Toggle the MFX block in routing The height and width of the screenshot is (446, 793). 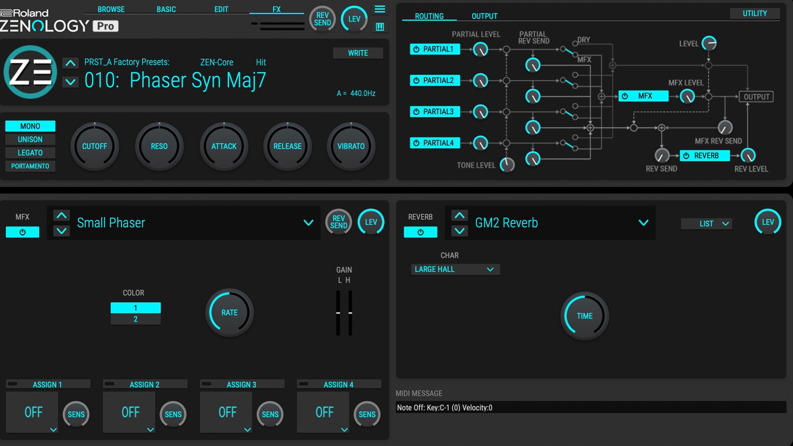pyautogui.click(x=643, y=96)
